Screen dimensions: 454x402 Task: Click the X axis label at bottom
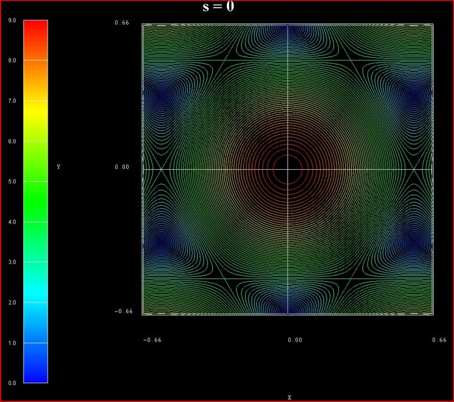[289, 397]
